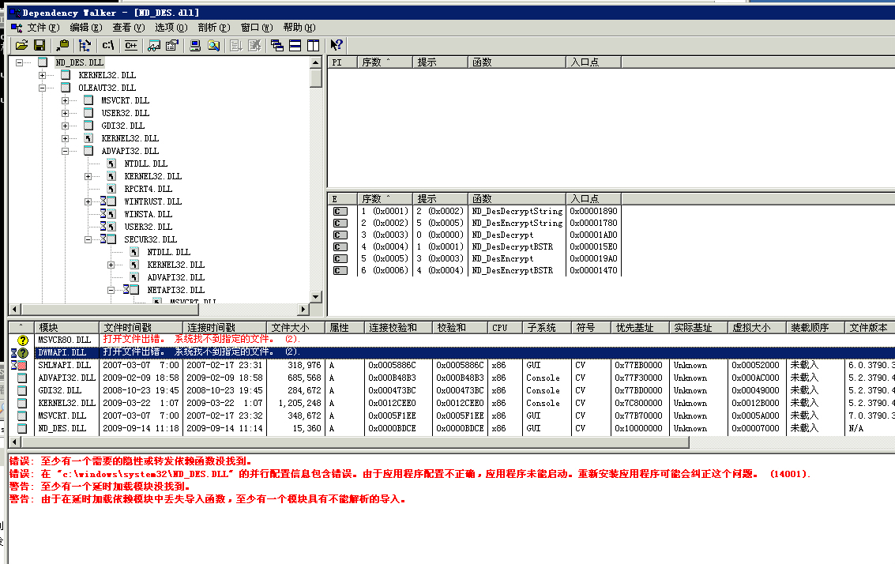This screenshot has height=564, width=895.
Task: Toggle Auto Expand tree toolbar button
Action: pyautogui.click(x=85, y=46)
